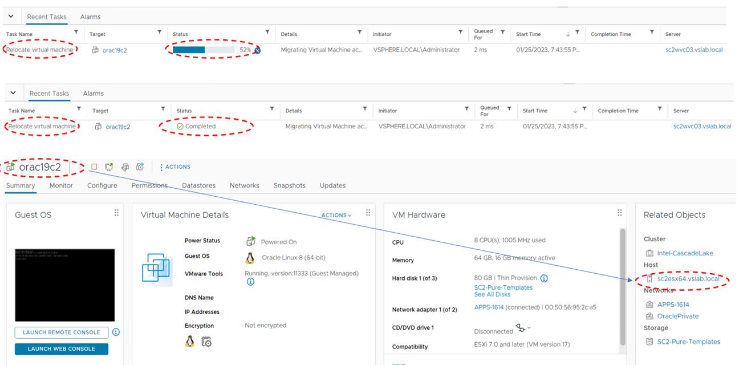739x365 pixels.
Task: Click the network icon beside APPS-1614 in Related Objects
Action: pyautogui.click(x=649, y=305)
